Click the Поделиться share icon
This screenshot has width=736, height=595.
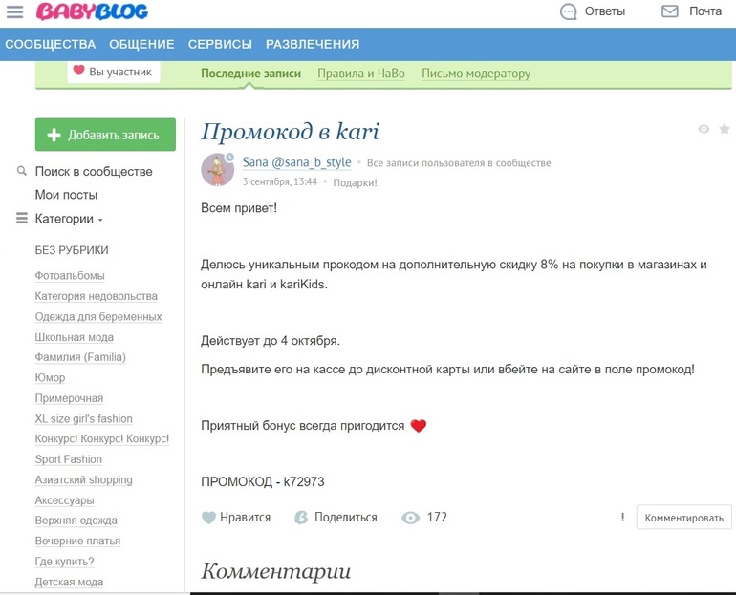tap(301, 518)
